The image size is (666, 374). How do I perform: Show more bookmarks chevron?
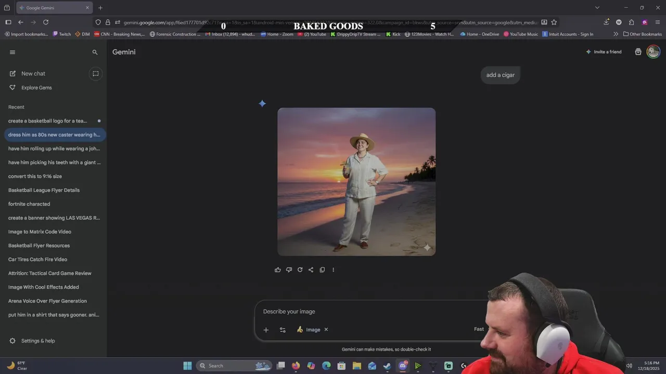(x=616, y=34)
